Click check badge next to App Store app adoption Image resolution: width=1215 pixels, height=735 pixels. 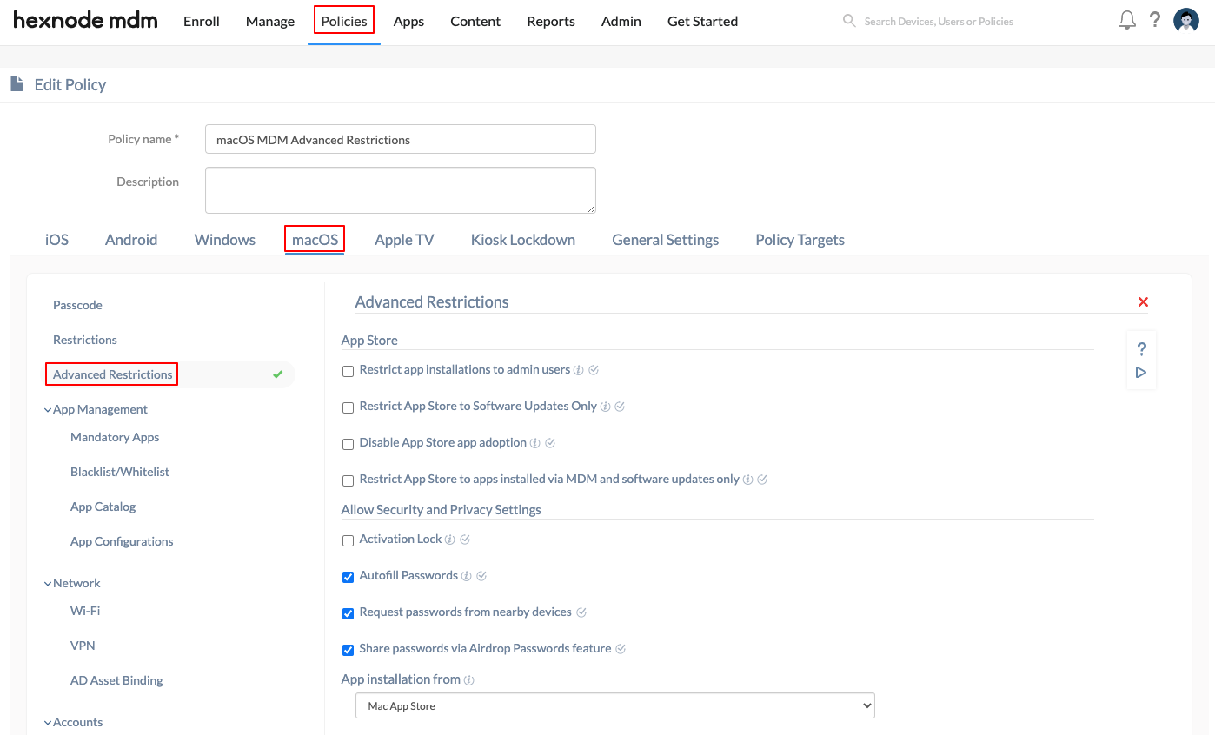coord(550,443)
